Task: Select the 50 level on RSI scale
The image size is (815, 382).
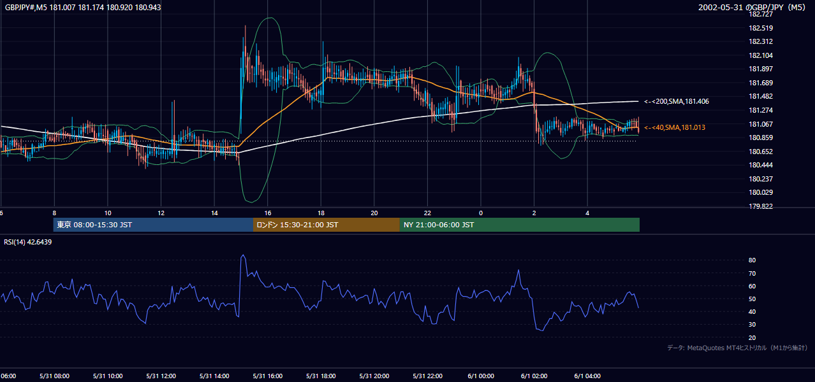Action: (753, 299)
